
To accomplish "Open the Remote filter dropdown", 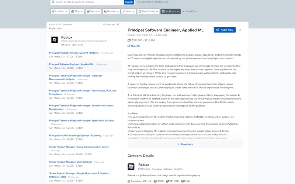I will (x=111, y=11).
